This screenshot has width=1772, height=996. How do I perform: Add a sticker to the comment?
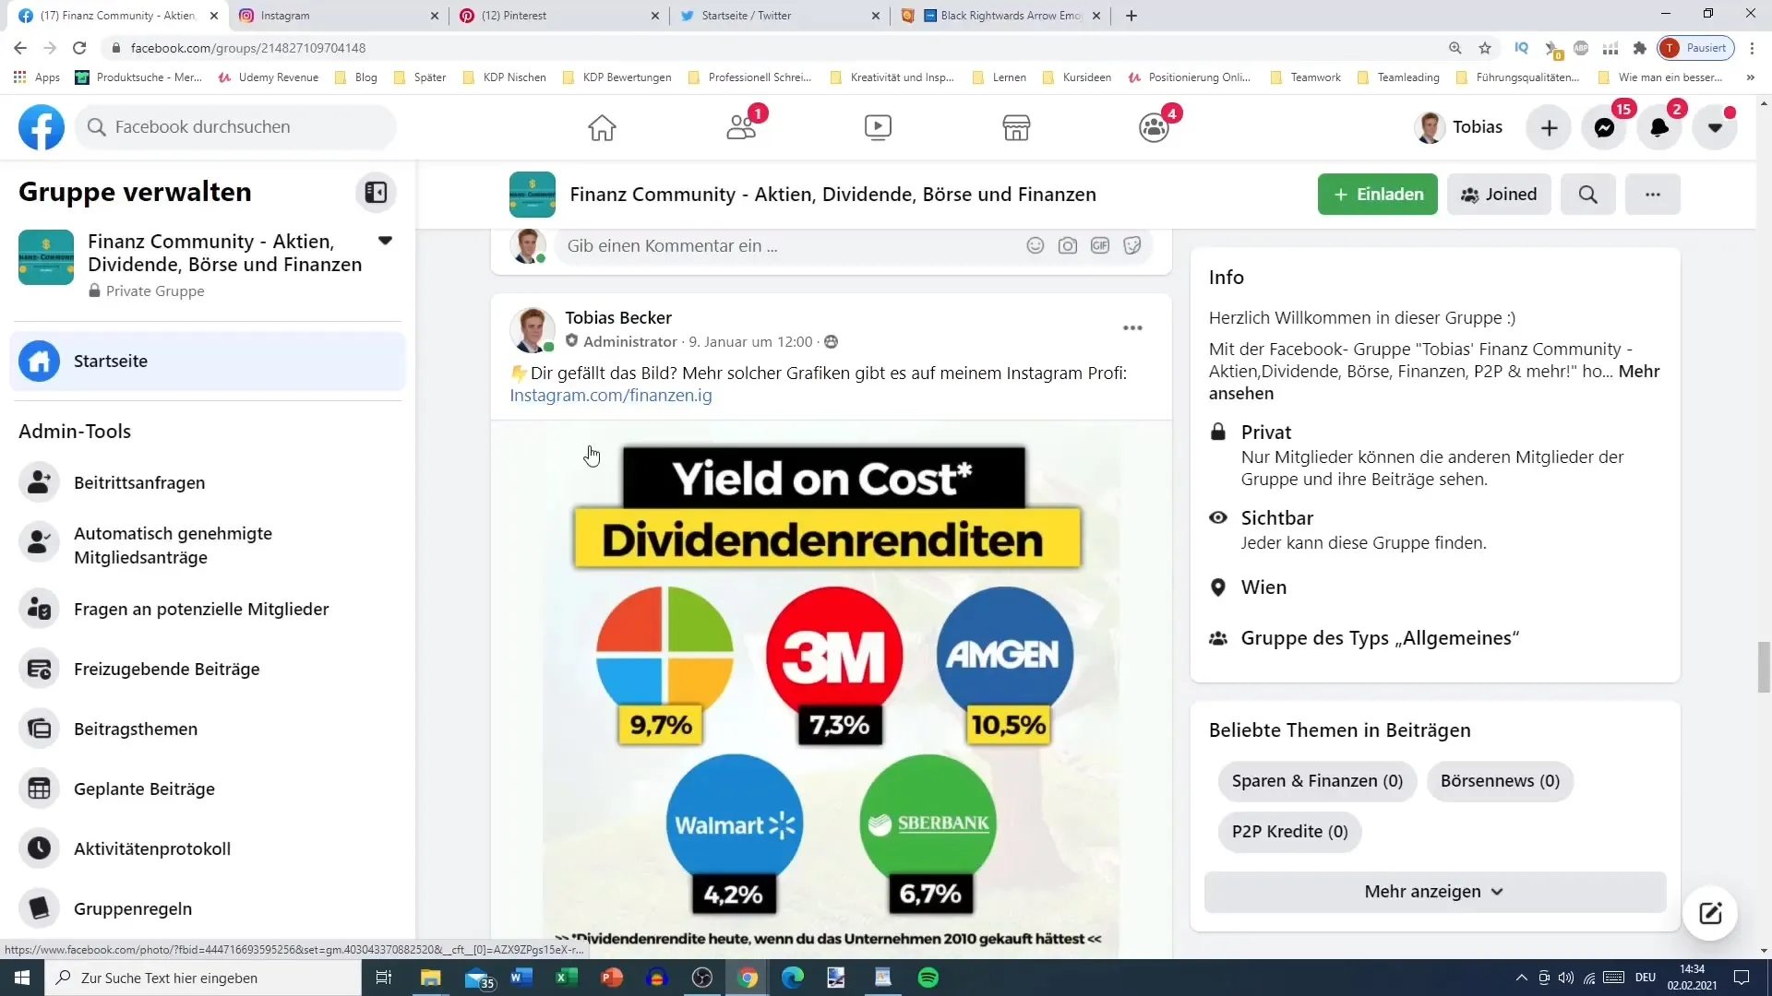[x=1132, y=245]
